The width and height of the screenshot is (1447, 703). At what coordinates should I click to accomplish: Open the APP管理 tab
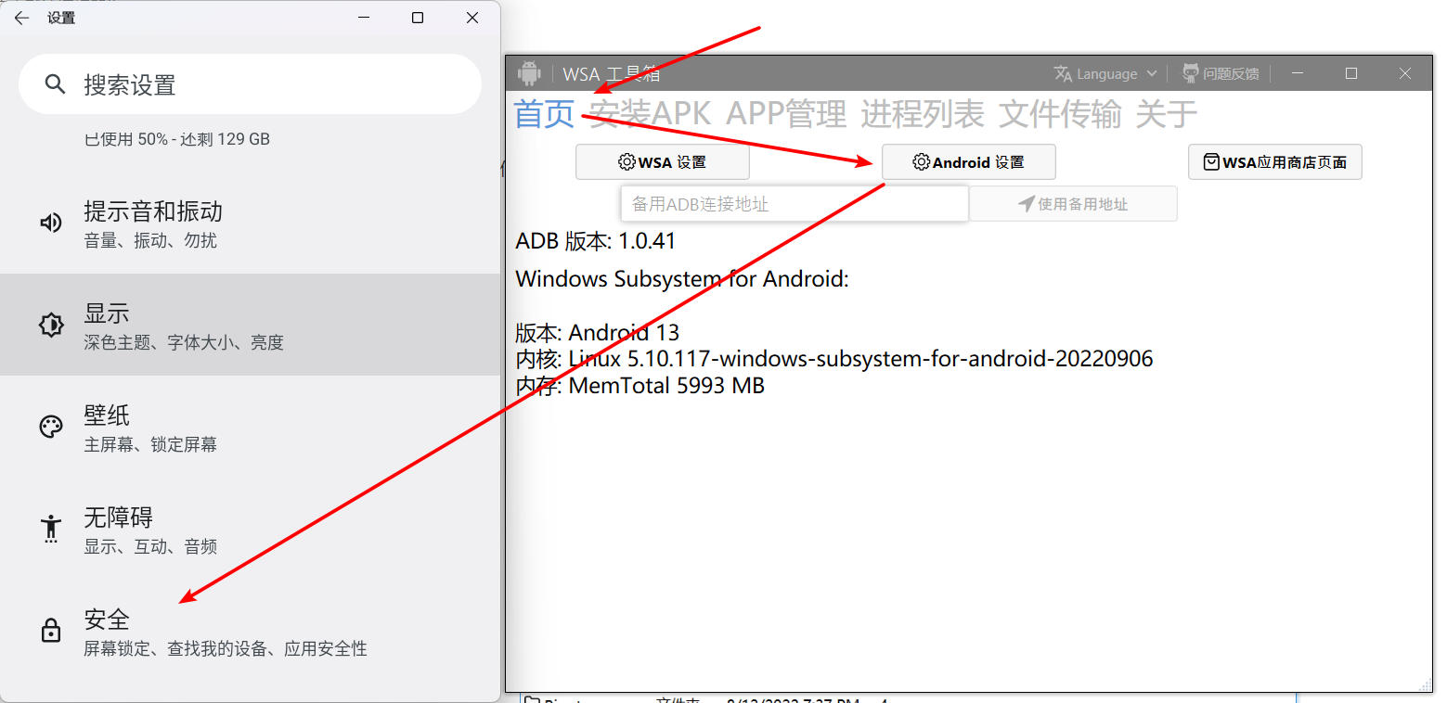[x=786, y=114]
